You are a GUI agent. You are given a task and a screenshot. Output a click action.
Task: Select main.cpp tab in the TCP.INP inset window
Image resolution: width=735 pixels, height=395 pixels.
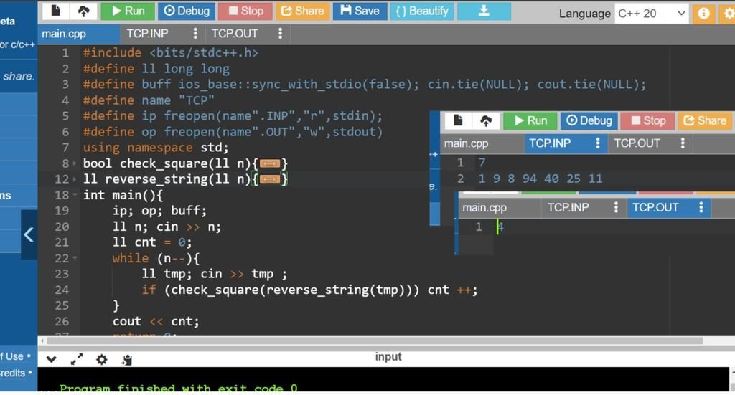(467, 143)
